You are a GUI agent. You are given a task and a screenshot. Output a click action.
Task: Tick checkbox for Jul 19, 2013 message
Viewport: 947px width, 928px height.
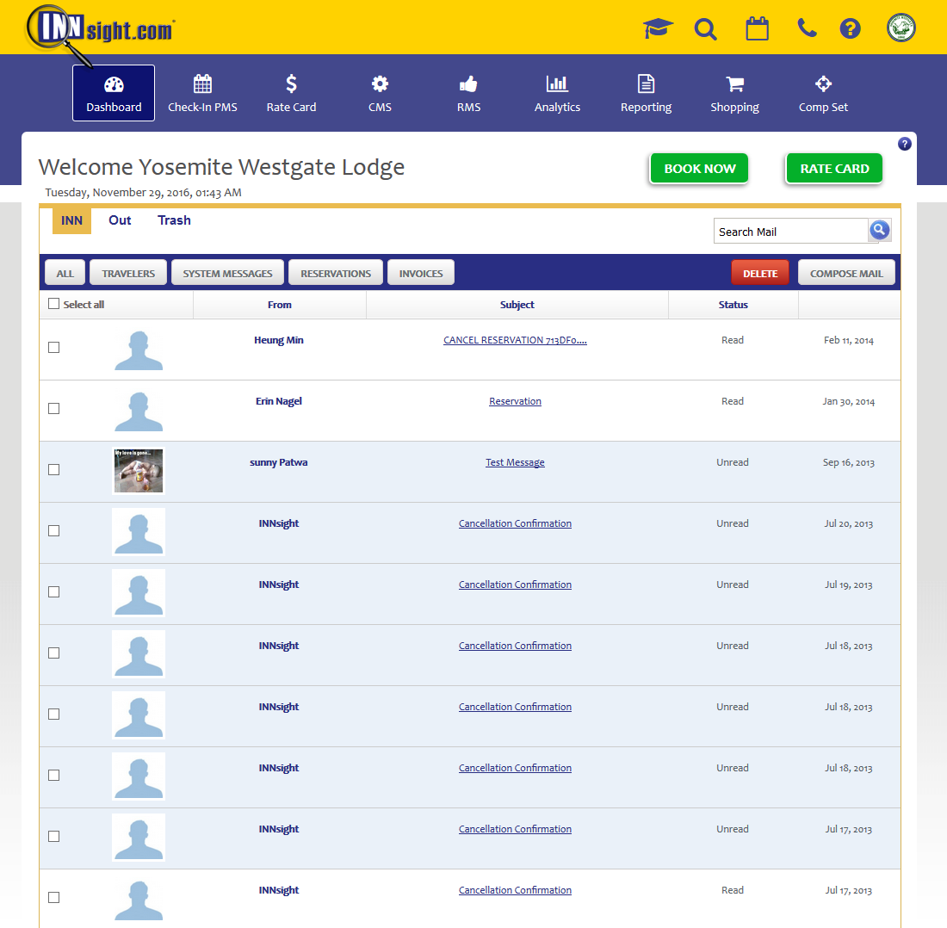click(x=53, y=591)
